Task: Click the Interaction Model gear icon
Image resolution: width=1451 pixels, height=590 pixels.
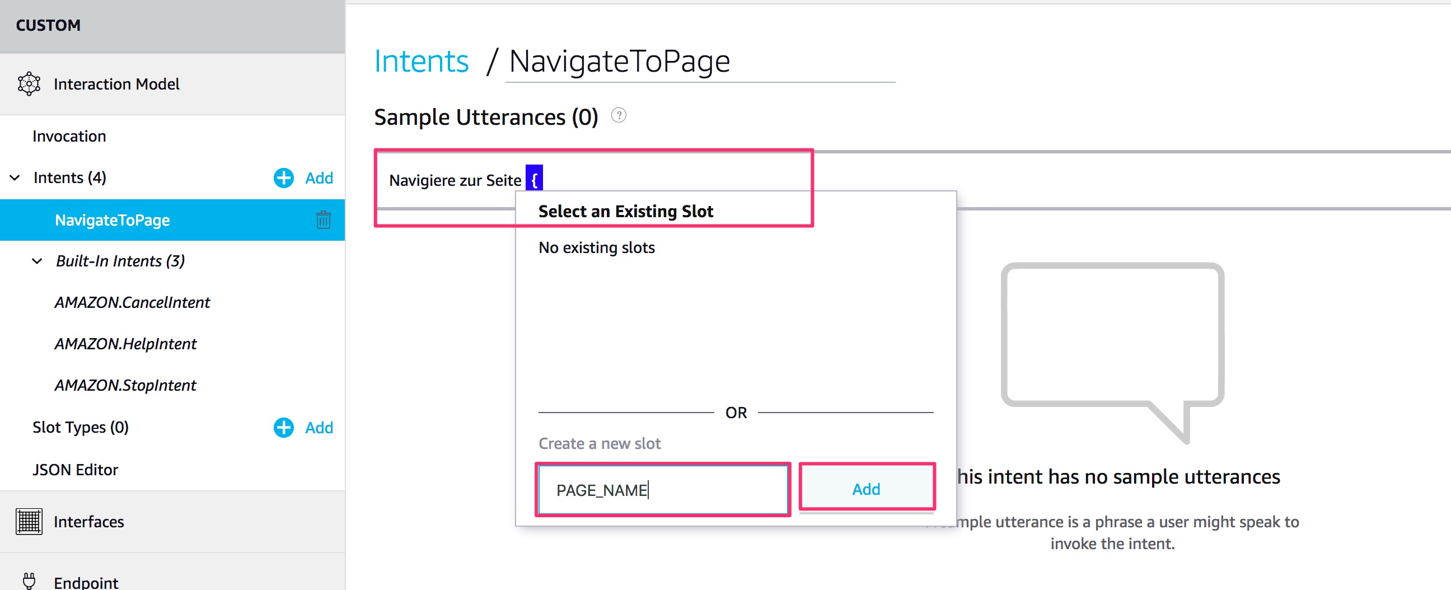Action: [x=29, y=84]
